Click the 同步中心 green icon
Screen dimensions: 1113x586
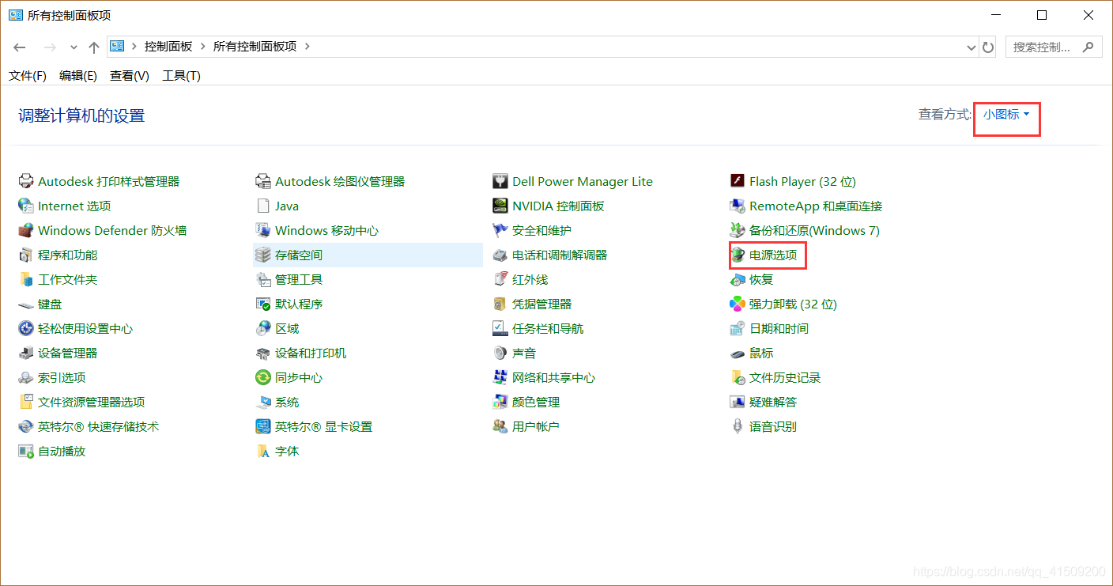pyautogui.click(x=263, y=377)
